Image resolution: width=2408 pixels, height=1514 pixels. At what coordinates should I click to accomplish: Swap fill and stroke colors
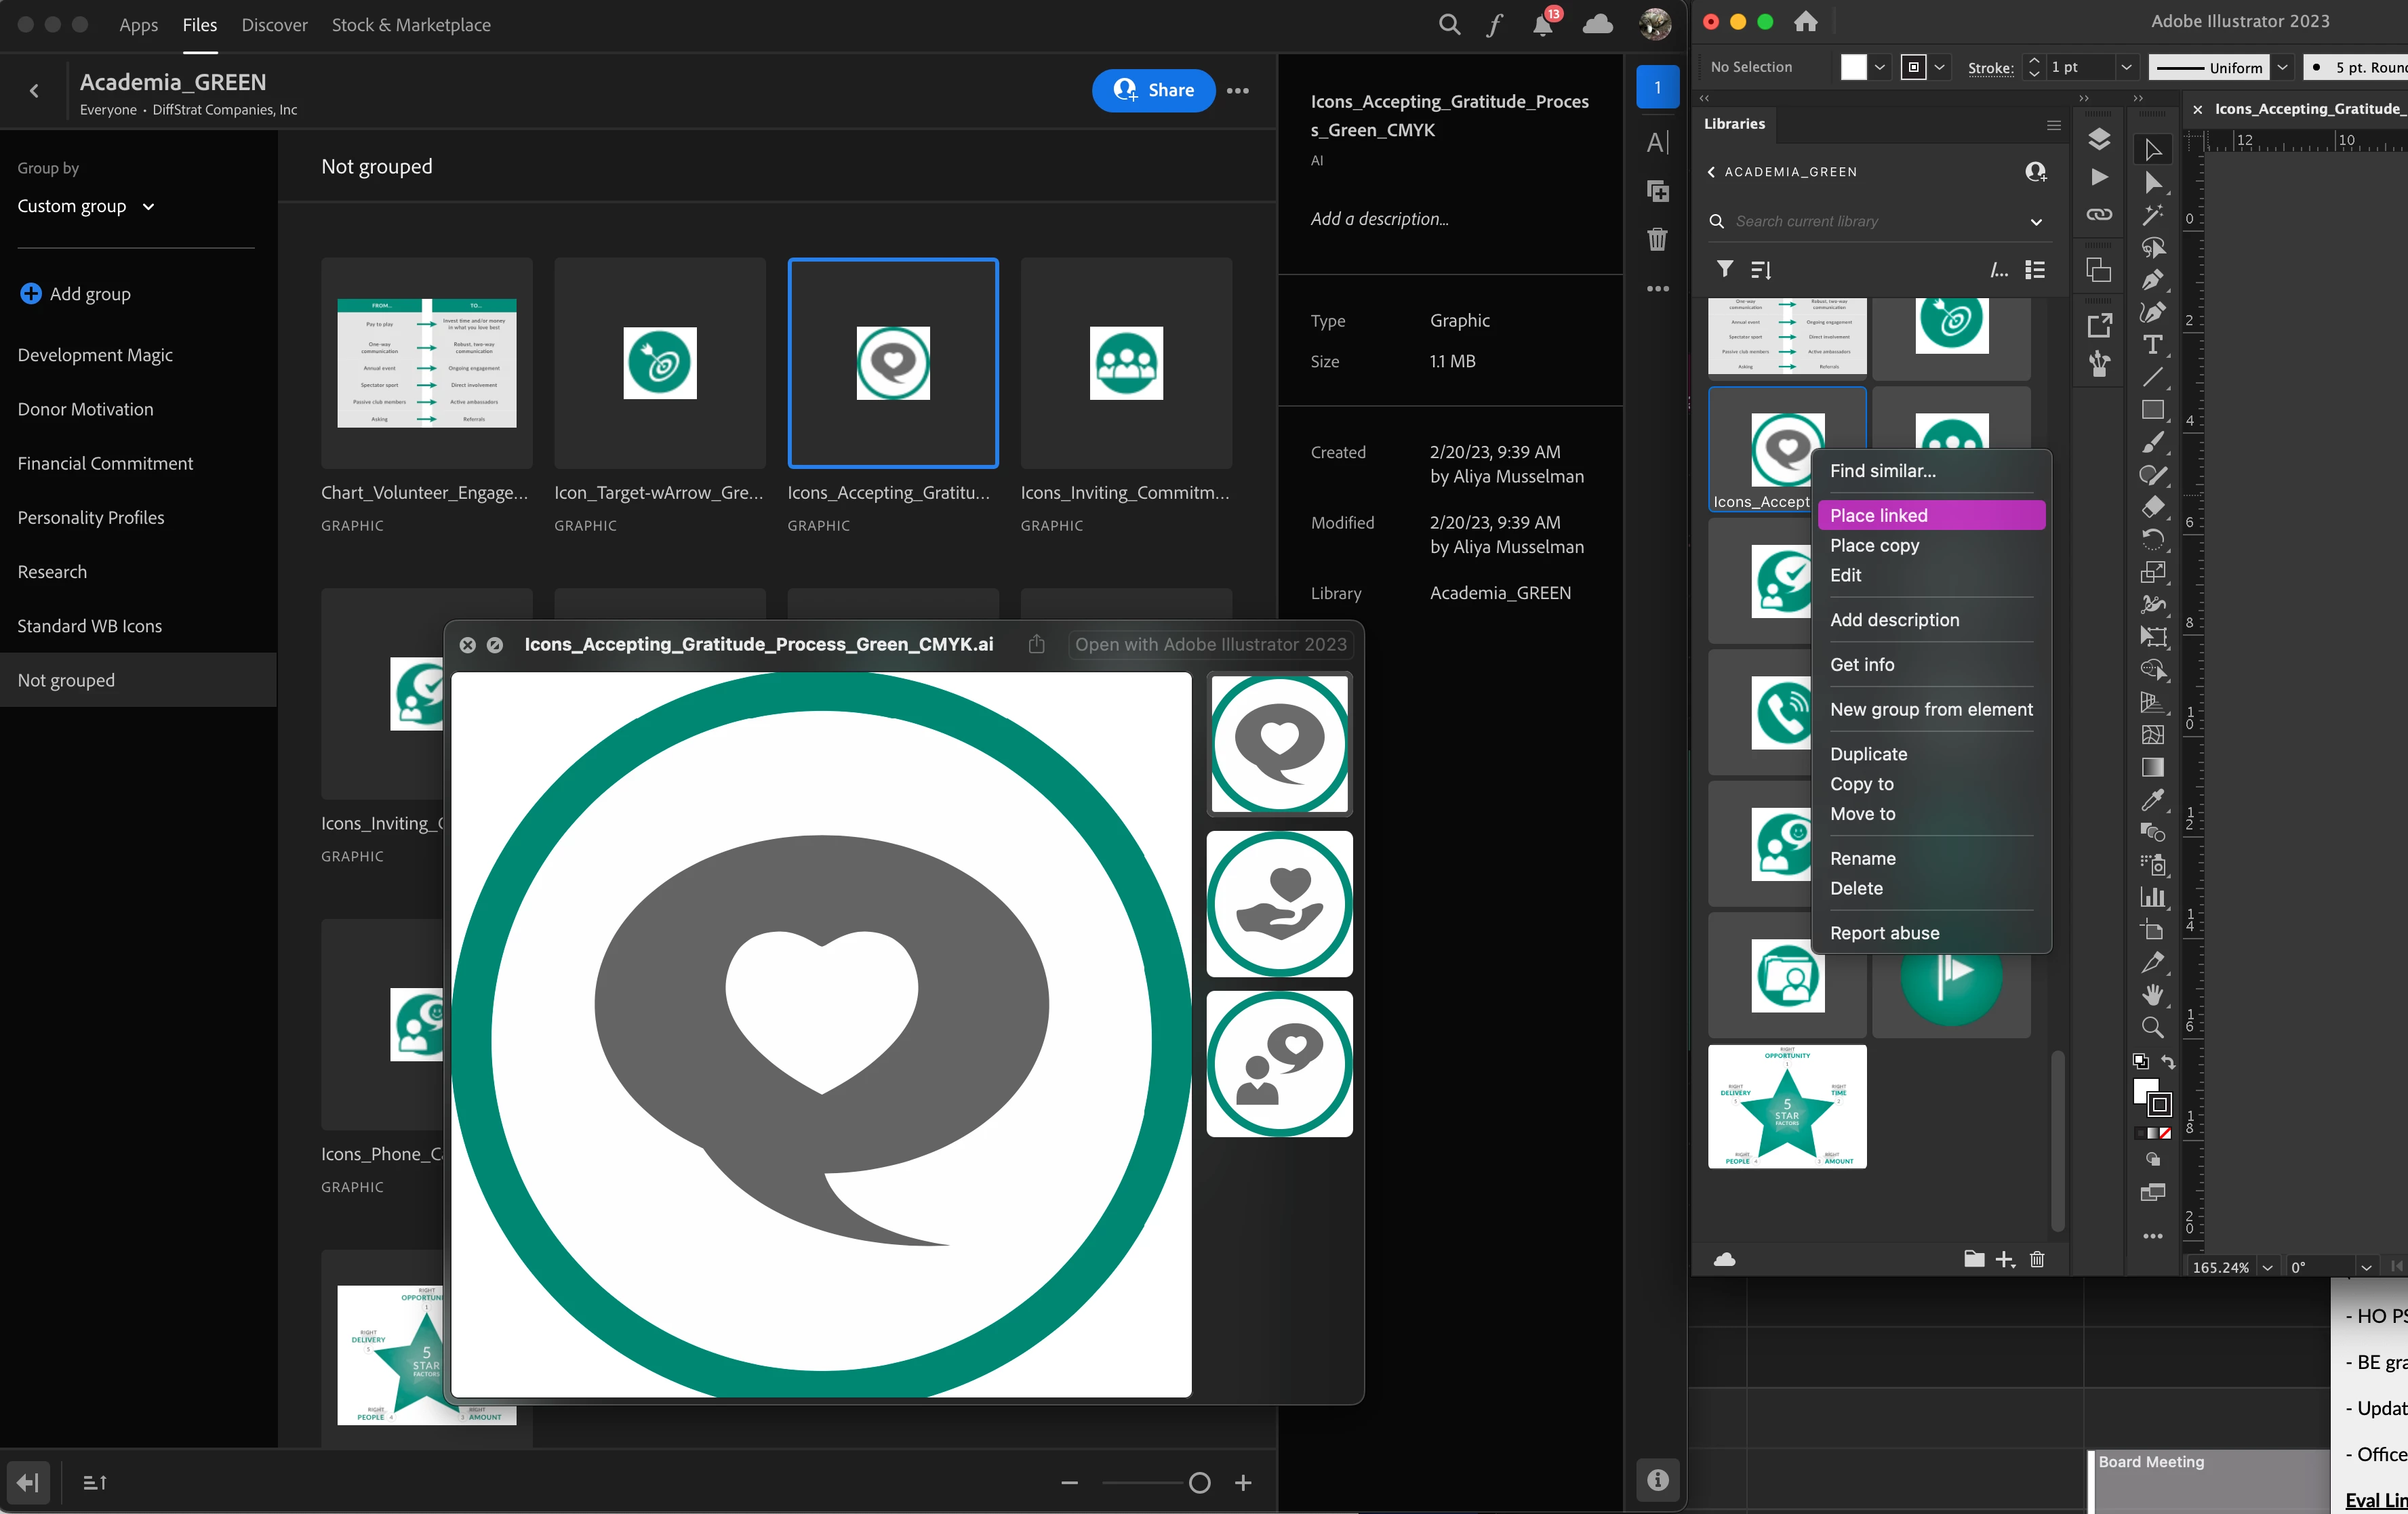(x=2168, y=1061)
